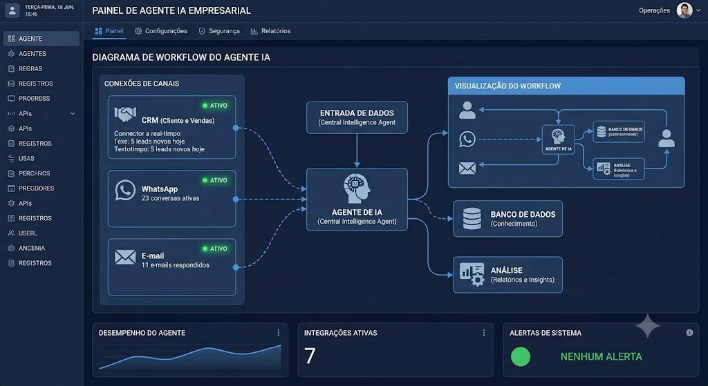
Task: Click the VISUALIZAÇÃO DO WORKFLOW header
Action: (566, 86)
